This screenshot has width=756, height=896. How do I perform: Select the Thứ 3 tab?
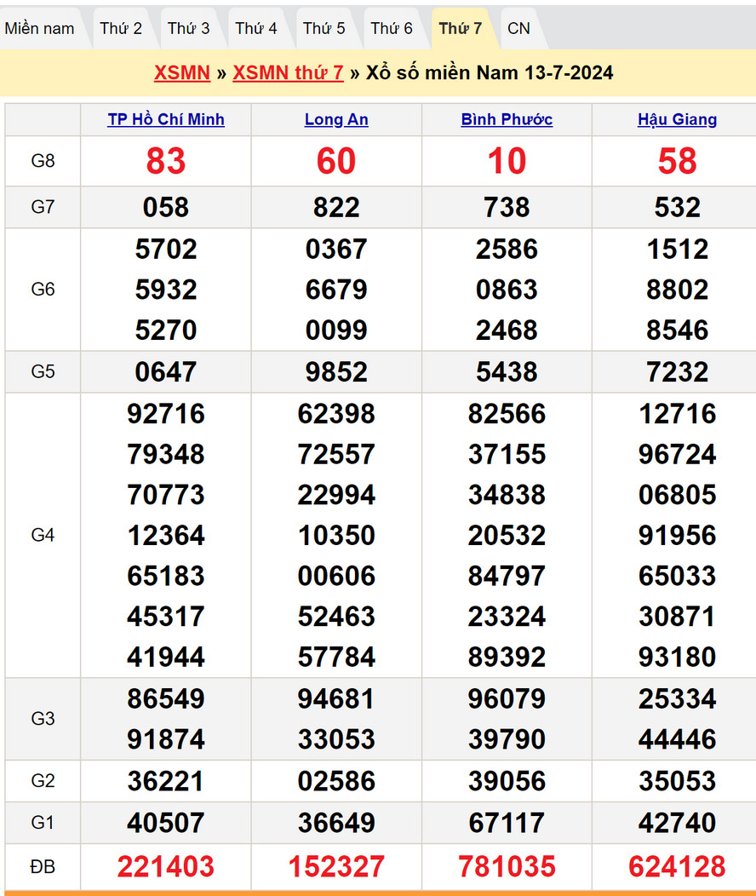(x=188, y=28)
